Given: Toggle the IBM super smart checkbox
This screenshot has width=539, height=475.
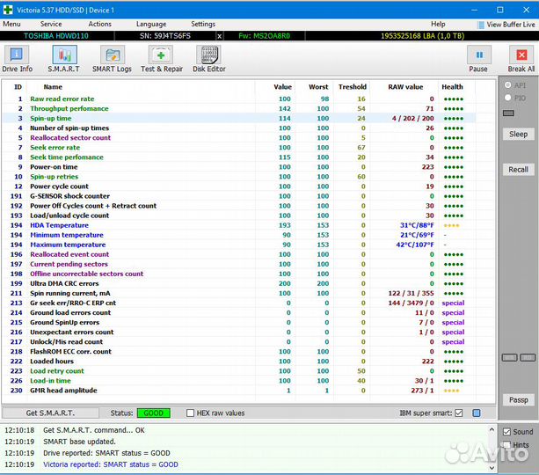Looking at the screenshot, I should (458, 413).
